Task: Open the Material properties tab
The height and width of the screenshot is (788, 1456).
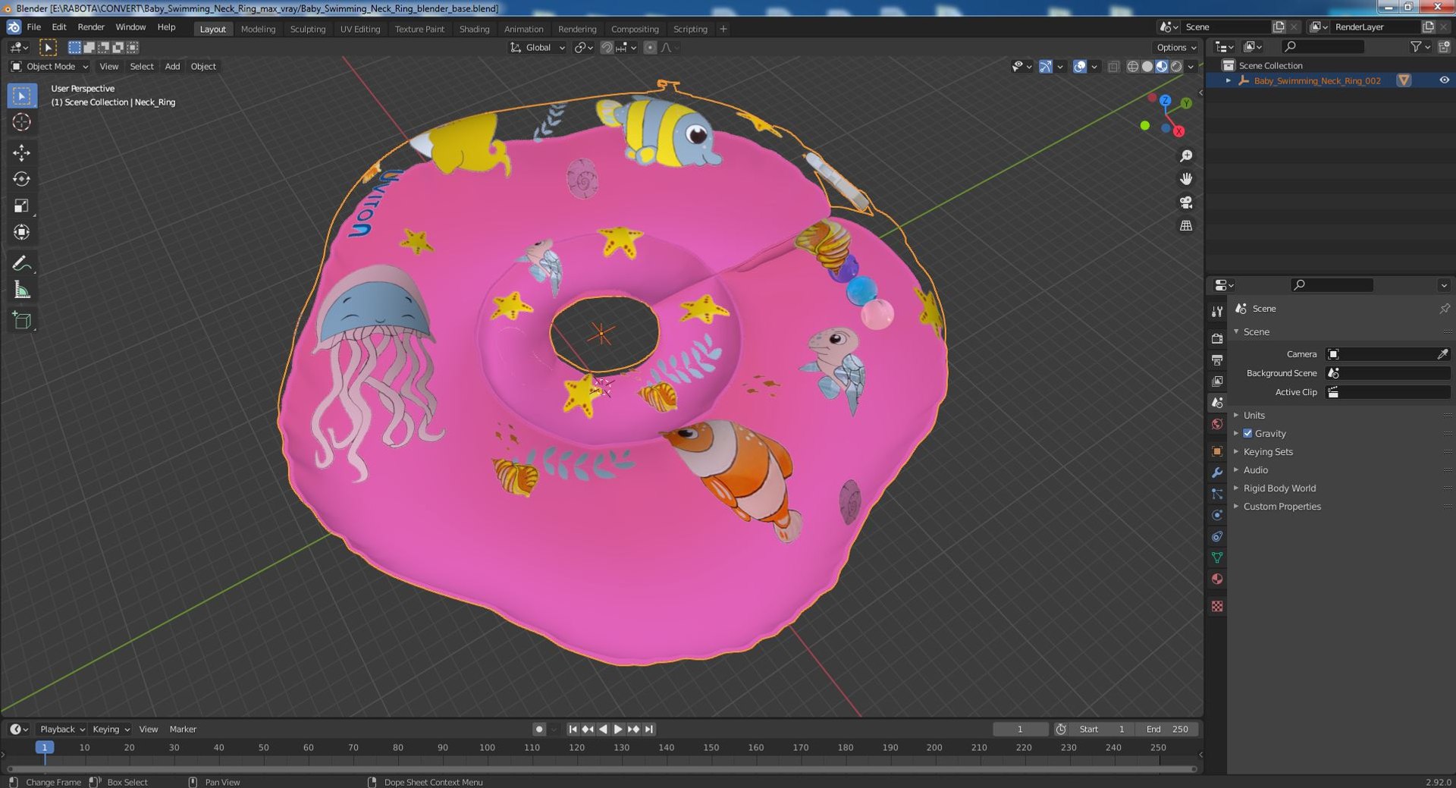Action: coord(1217,579)
